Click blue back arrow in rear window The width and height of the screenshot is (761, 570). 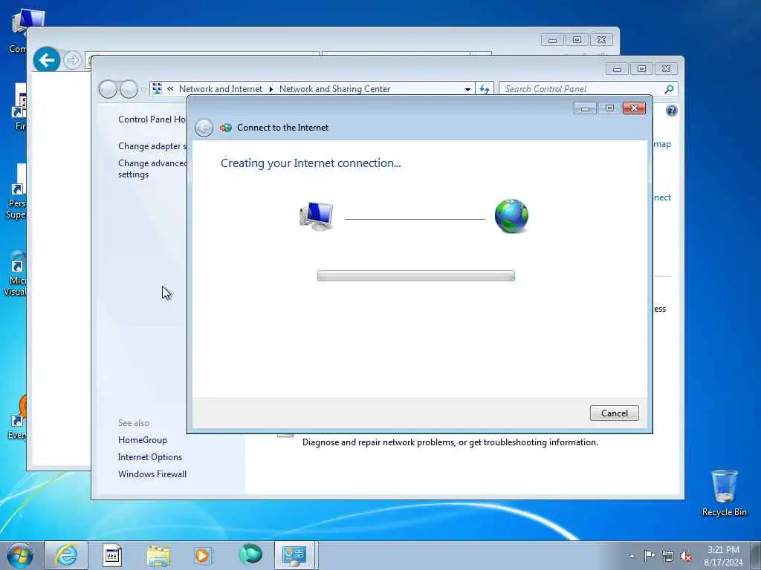(47, 60)
